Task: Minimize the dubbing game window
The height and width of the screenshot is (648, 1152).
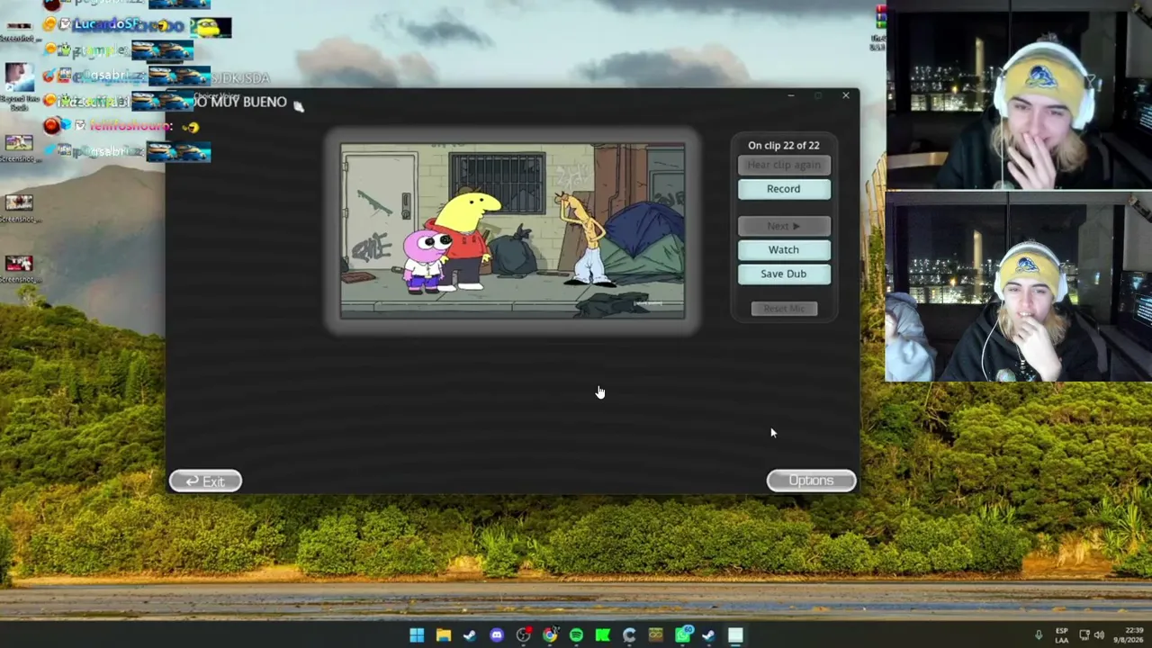Action: point(791,95)
